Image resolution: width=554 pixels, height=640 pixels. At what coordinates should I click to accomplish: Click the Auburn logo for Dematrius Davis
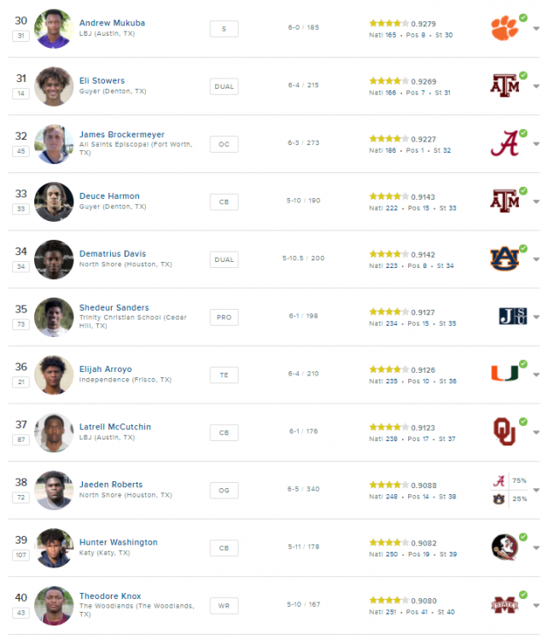coord(504,259)
